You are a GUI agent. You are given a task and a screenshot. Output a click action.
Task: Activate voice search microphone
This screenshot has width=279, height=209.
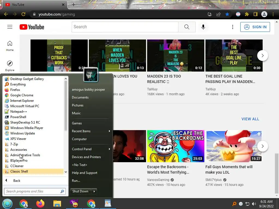203,27
